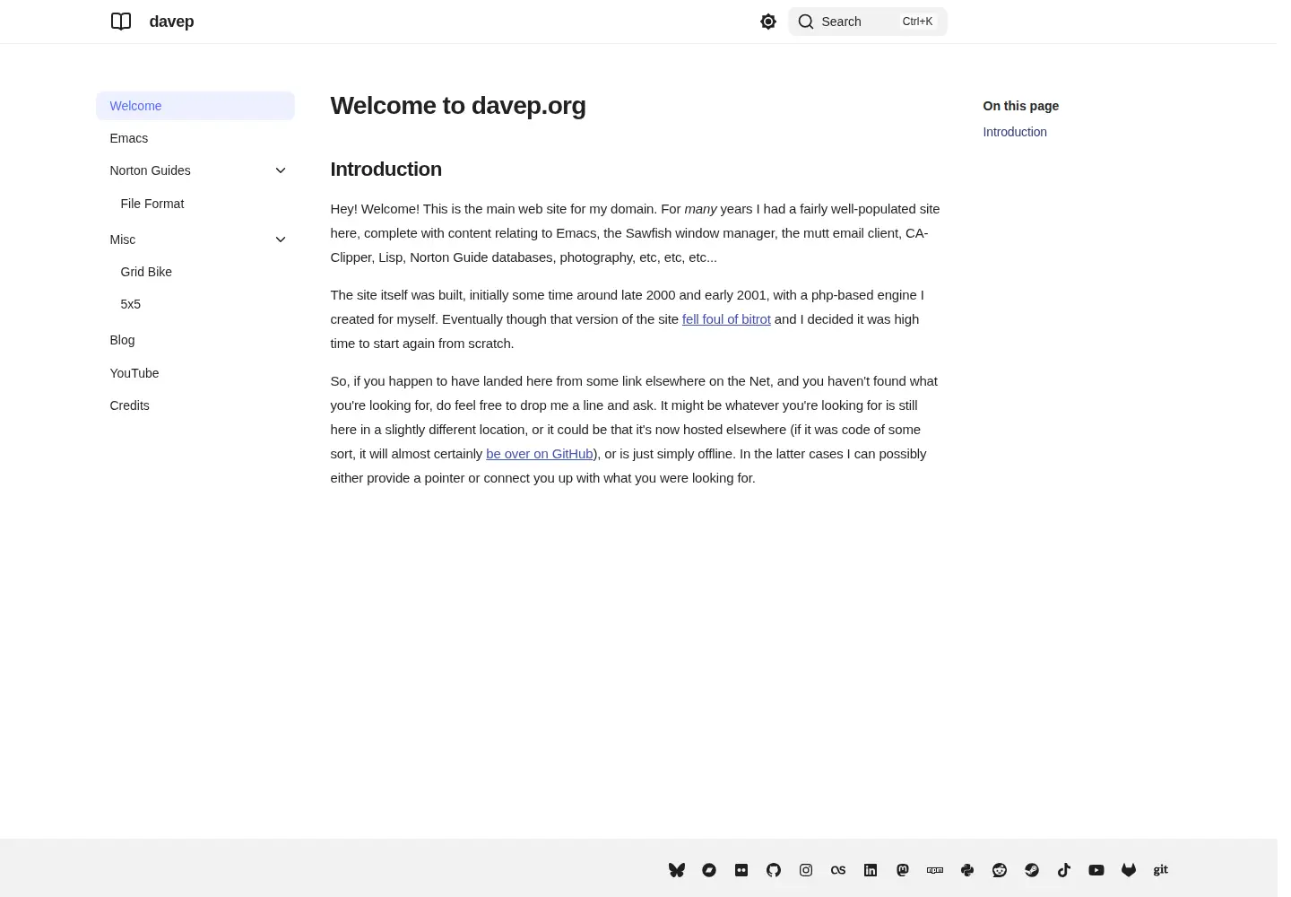Click the "Welcome to davep.org" heading

point(458,106)
